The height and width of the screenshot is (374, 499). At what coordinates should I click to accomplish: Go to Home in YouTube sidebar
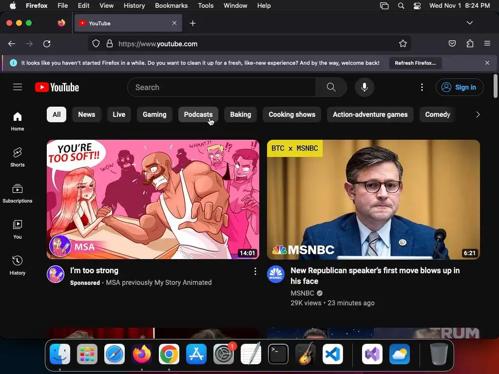tap(18, 121)
